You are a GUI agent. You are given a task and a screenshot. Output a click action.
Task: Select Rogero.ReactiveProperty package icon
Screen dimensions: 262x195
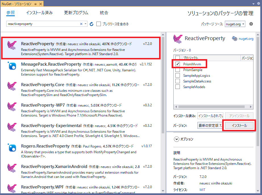pos(12,148)
